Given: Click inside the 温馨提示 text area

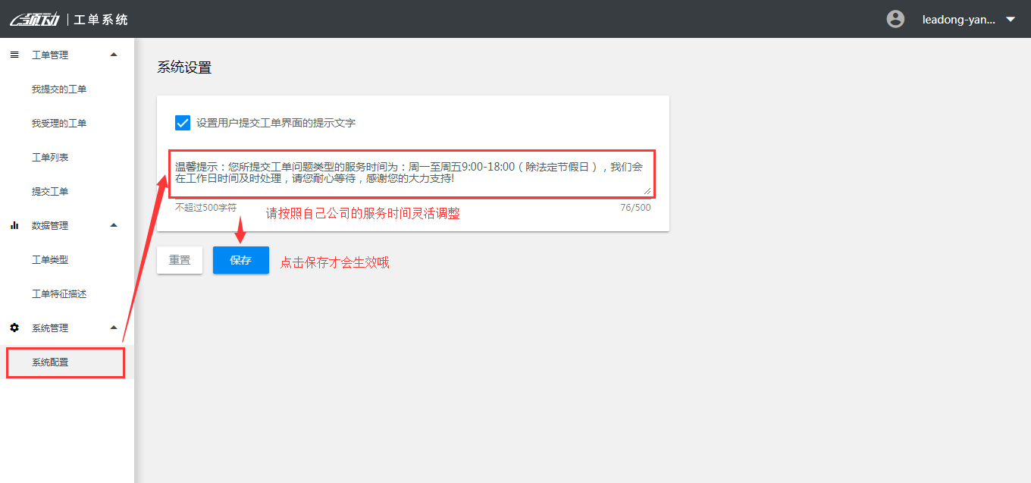Looking at the screenshot, I should pos(409,173).
